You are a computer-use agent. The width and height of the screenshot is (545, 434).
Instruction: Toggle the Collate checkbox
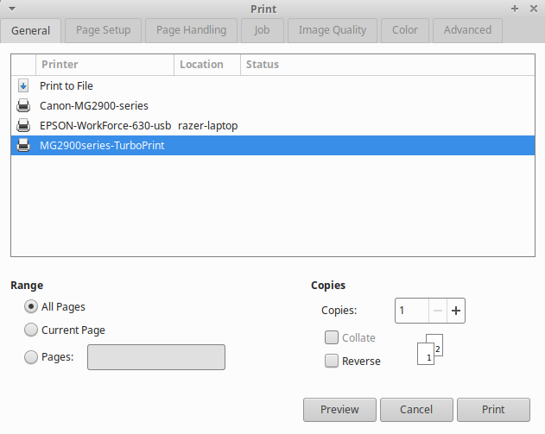tap(332, 338)
